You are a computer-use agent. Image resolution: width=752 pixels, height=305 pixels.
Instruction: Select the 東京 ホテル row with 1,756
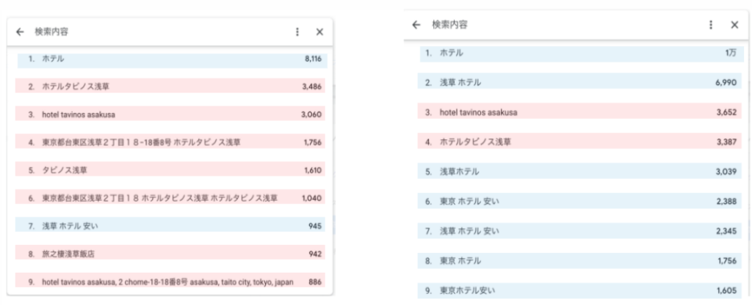point(580,260)
